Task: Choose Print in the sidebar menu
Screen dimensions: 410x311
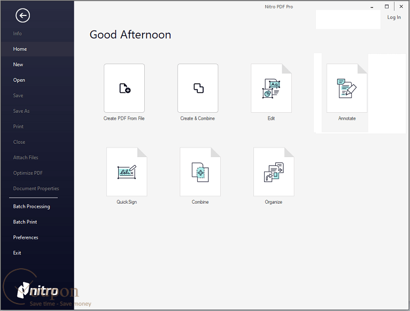Action: point(18,127)
